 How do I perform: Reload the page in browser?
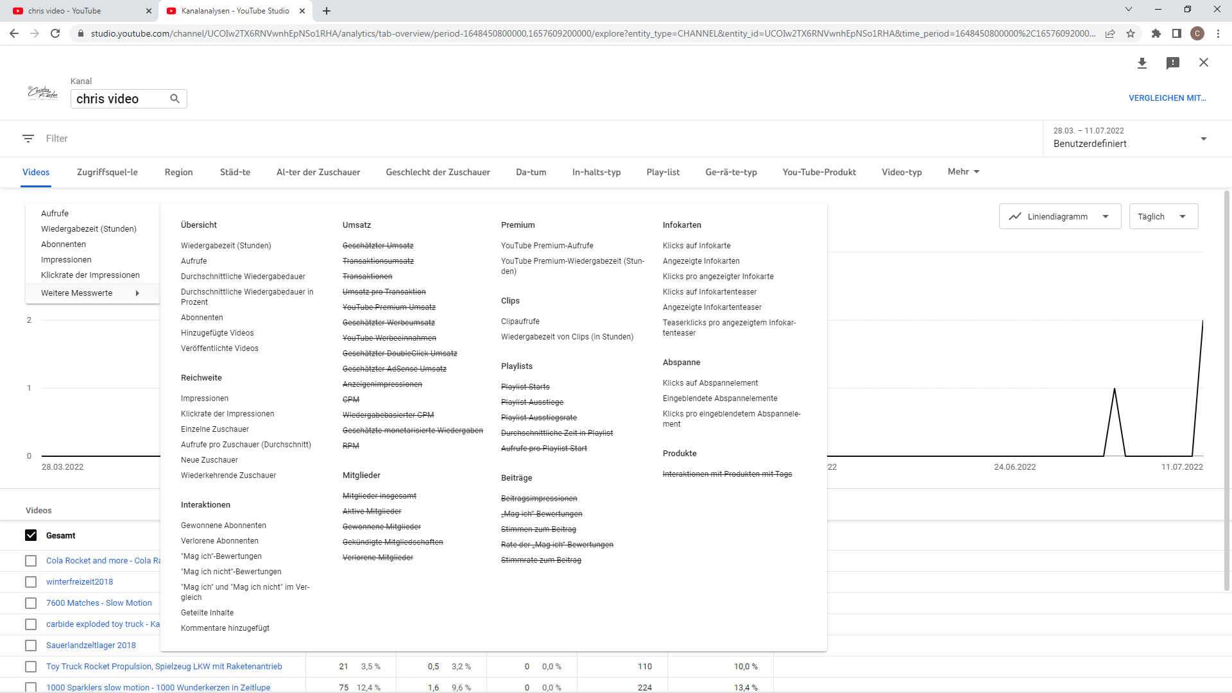click(x=55, y=33)
